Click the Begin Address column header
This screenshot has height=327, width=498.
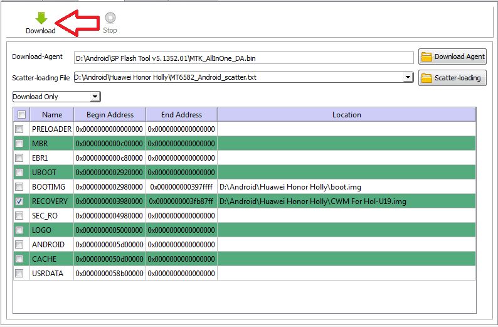(110, 114)
